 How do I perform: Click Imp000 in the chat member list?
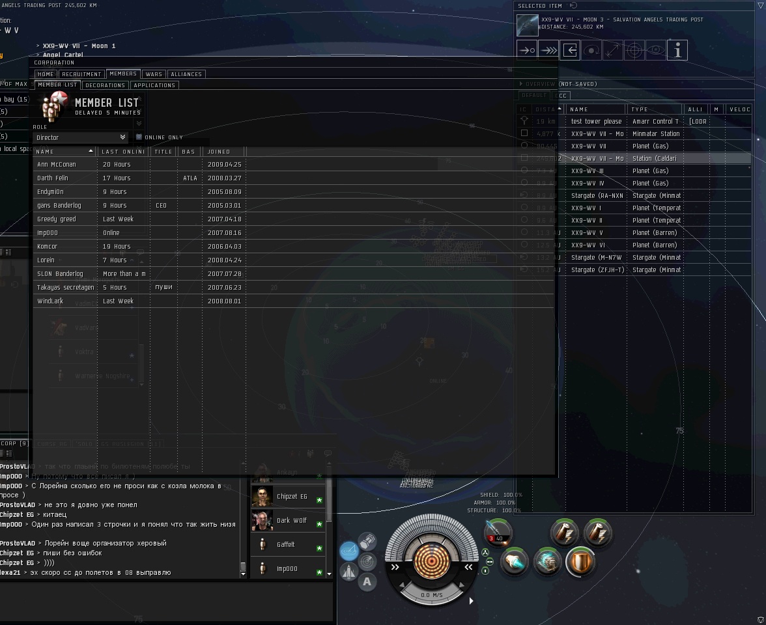coord(287,568)
